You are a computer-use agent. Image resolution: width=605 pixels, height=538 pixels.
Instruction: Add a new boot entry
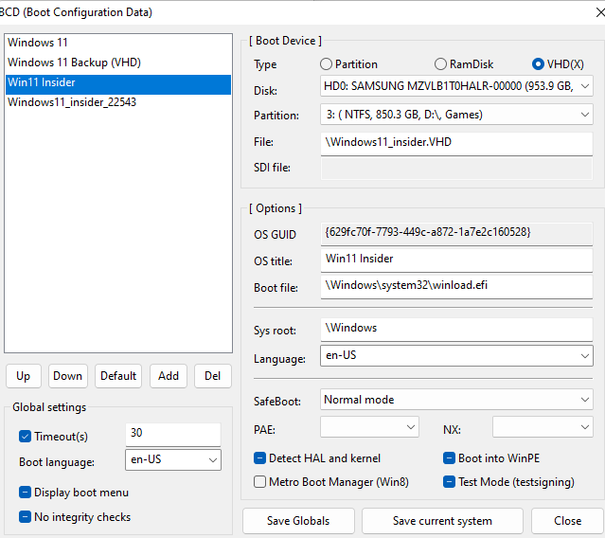point(169,376)
